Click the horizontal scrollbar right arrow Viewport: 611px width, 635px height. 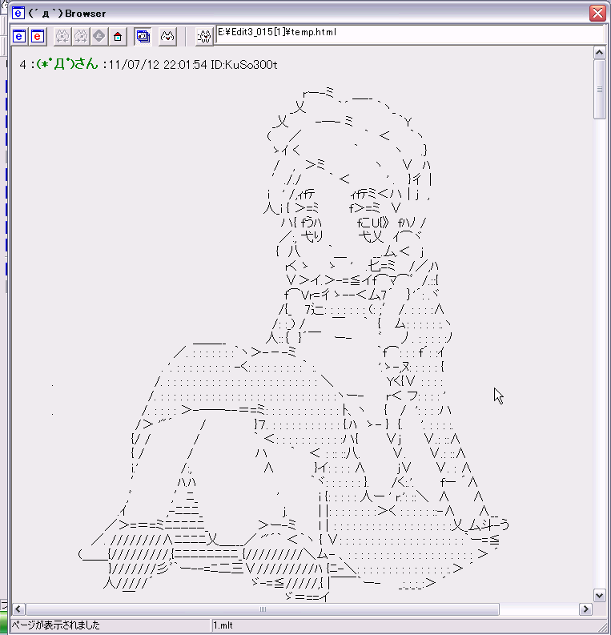coord(585,609)
